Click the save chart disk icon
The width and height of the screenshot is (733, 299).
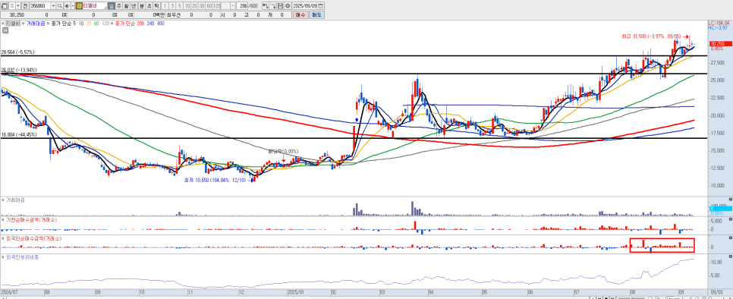pyautogui.click(x=281, y=5)
